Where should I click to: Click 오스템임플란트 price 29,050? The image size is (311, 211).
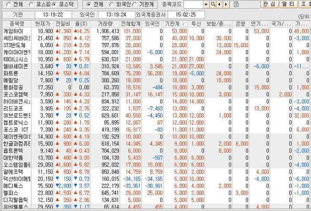pos(45,165)
